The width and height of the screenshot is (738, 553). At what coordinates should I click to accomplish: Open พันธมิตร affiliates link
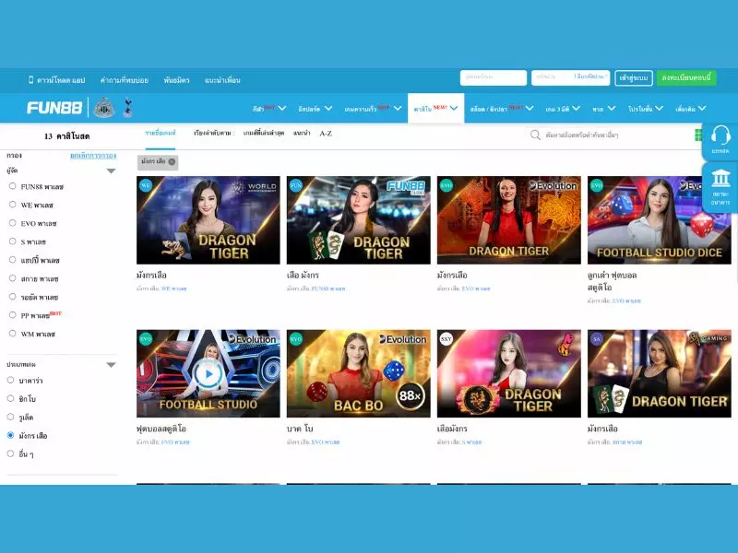coord(176,80)
